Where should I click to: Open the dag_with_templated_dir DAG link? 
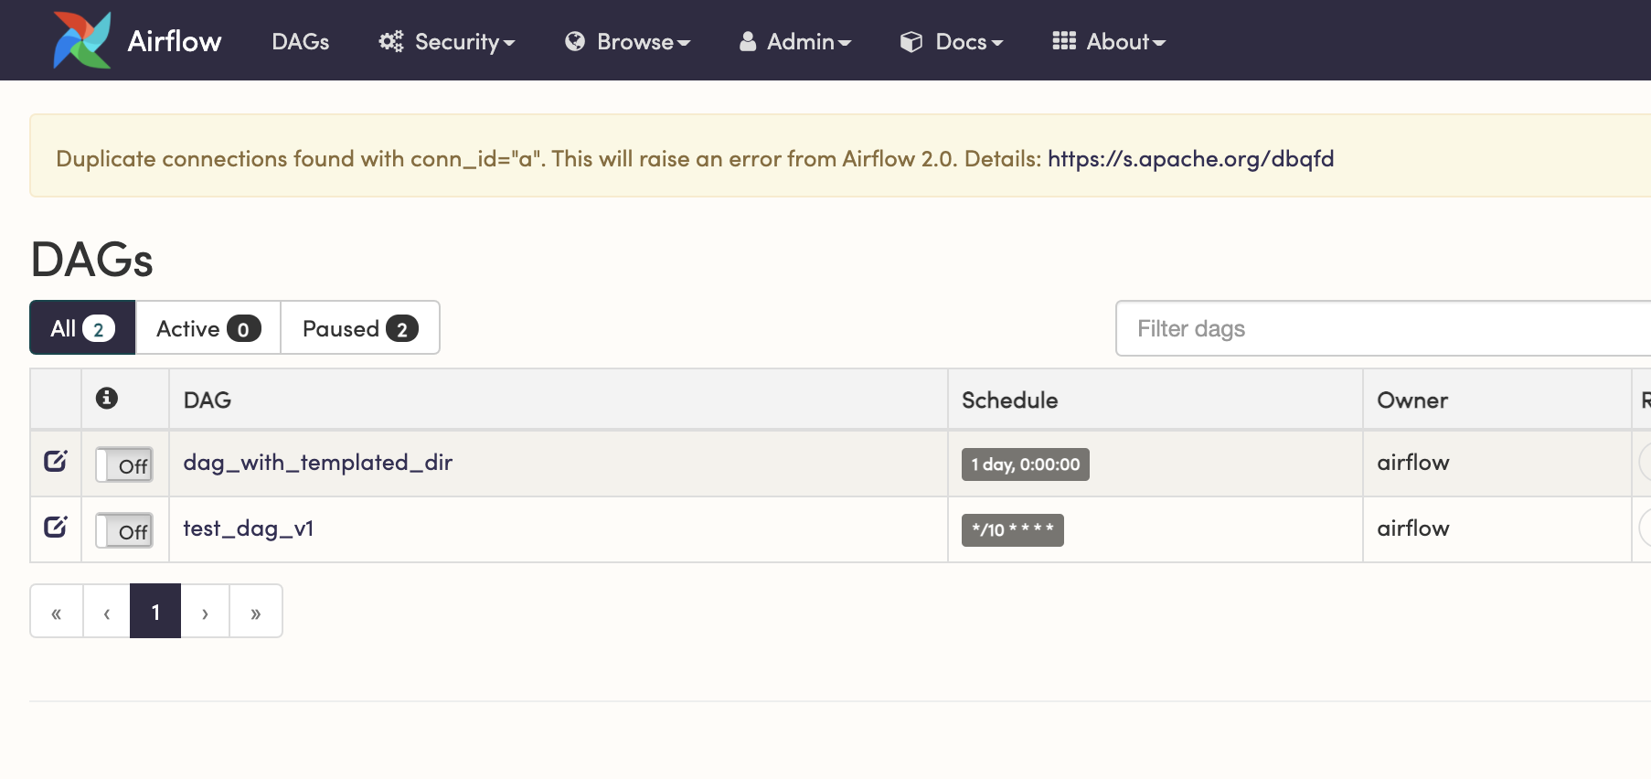click(318, 463)
